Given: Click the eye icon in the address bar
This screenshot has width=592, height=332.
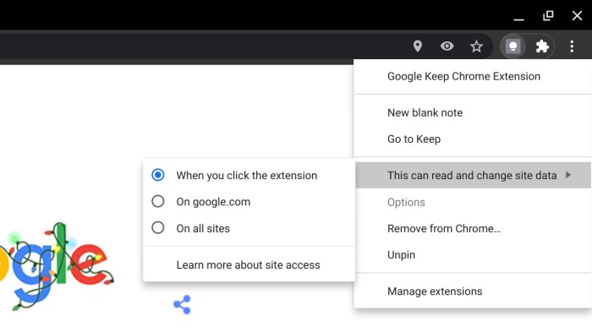Looking at the screenshot, I should (447, 46).
